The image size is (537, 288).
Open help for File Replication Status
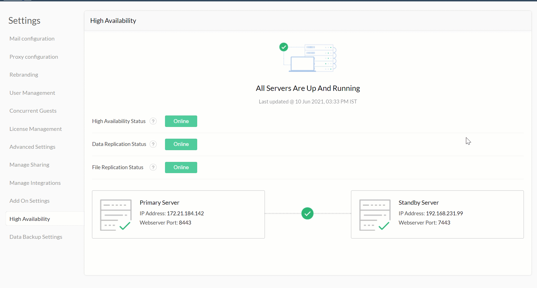tap(153, 167)
